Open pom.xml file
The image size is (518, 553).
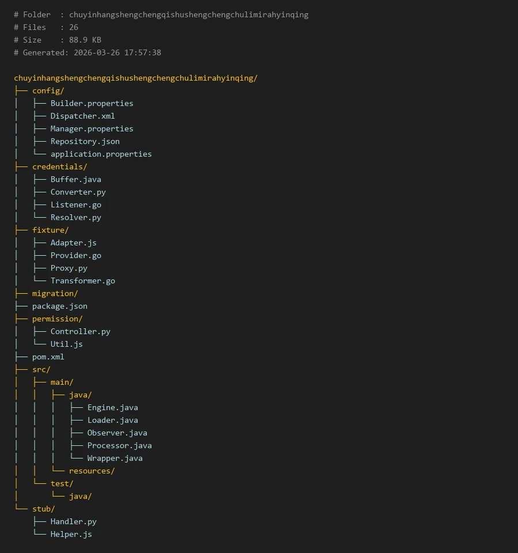(48, 357)
